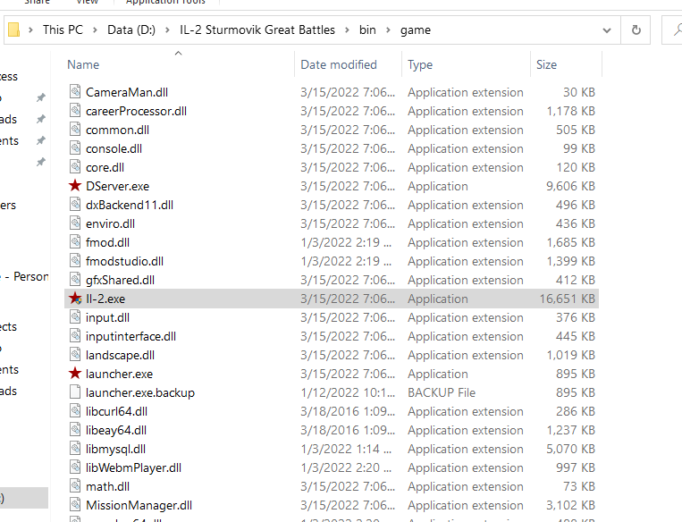Viewport: 682px width, 522px height.
Task: Click the search magnifier icon
Action: (677, 29)
